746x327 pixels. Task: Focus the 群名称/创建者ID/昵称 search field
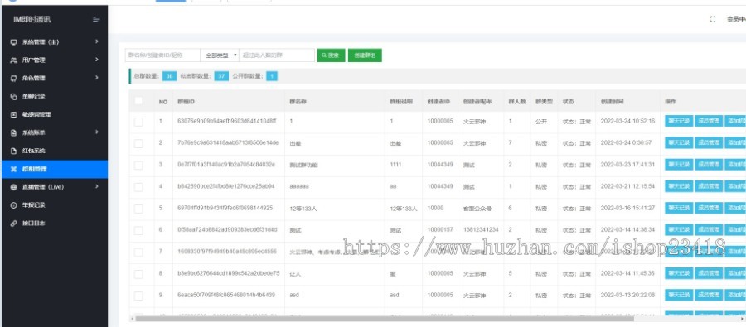[x=162, y=55]
